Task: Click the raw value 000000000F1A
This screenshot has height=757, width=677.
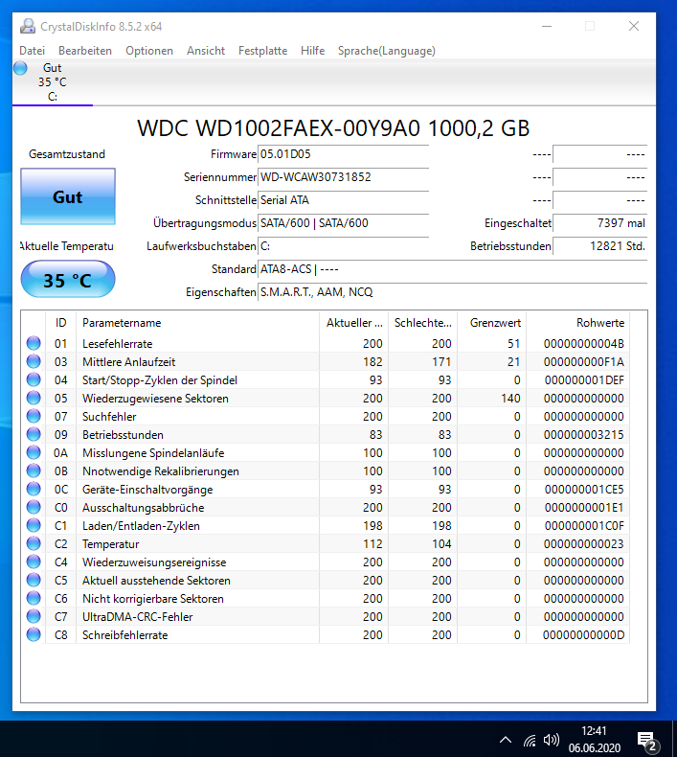Action: point(583,362)
